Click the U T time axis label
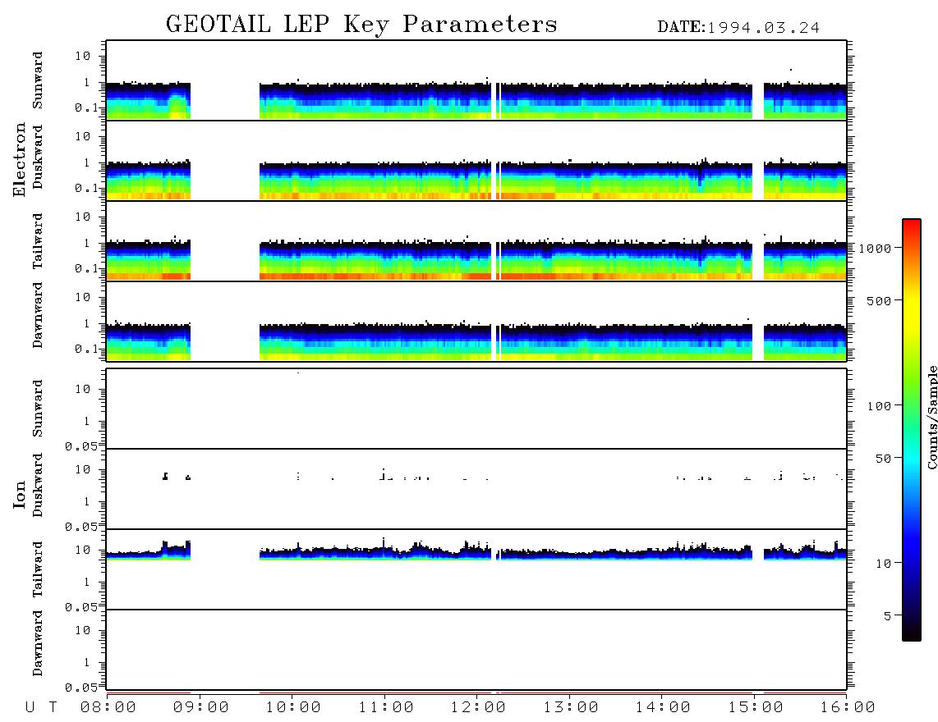Screen dimensions: 938x722 [x=41, y=708]
